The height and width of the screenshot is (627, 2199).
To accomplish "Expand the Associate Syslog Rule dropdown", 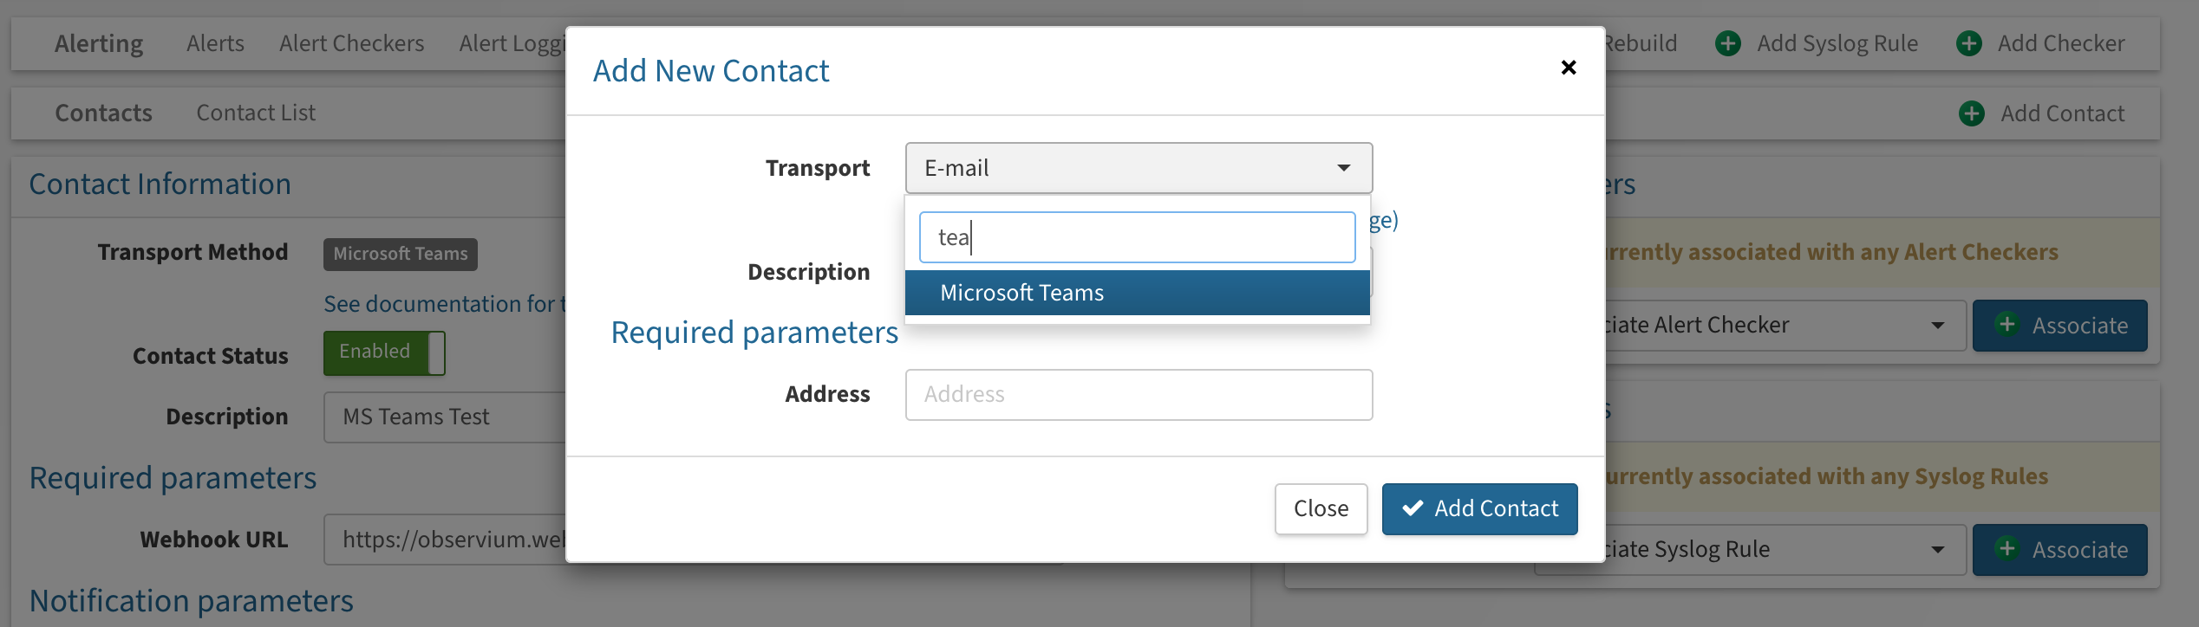I will pyautogui.click(x=1778, y=549).
